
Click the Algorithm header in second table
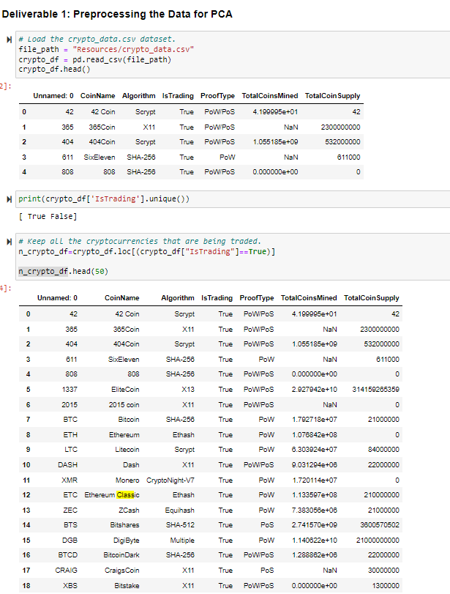tap(178, 298)
